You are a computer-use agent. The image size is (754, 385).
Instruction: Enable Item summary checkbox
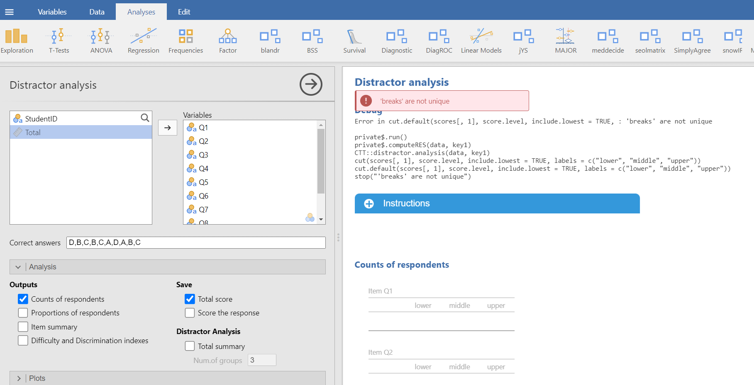[23, 327]
